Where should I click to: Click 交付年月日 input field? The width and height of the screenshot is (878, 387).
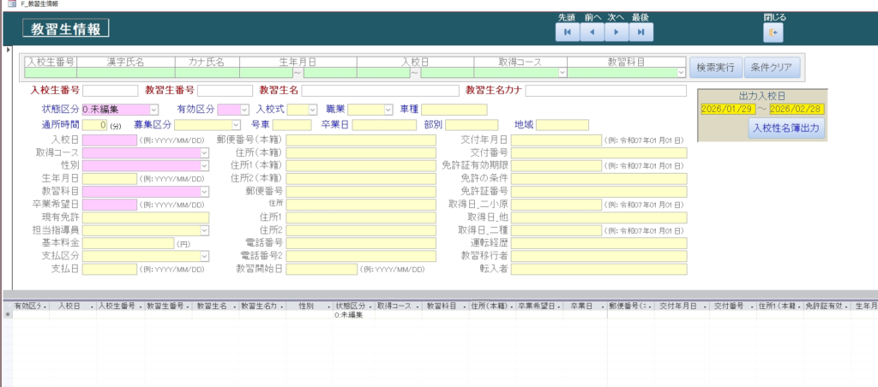tap(556, 140)
